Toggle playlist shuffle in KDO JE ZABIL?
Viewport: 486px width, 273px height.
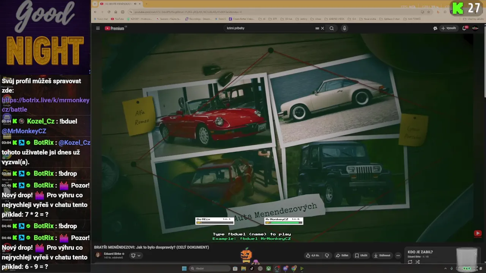[418, 262]
